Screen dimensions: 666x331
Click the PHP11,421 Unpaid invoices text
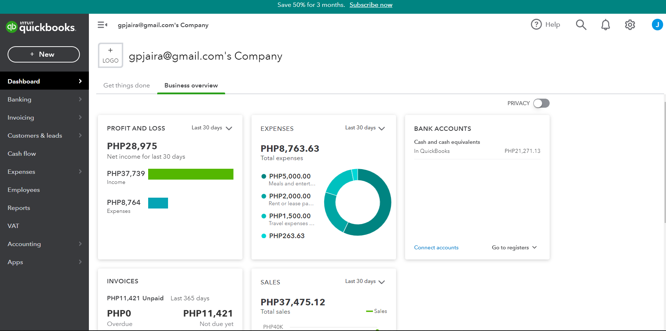point(135,298)
